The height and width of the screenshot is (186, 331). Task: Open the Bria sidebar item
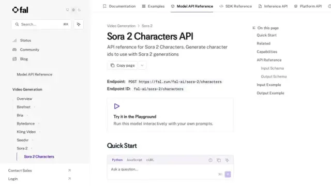click(x=20, y=115)
